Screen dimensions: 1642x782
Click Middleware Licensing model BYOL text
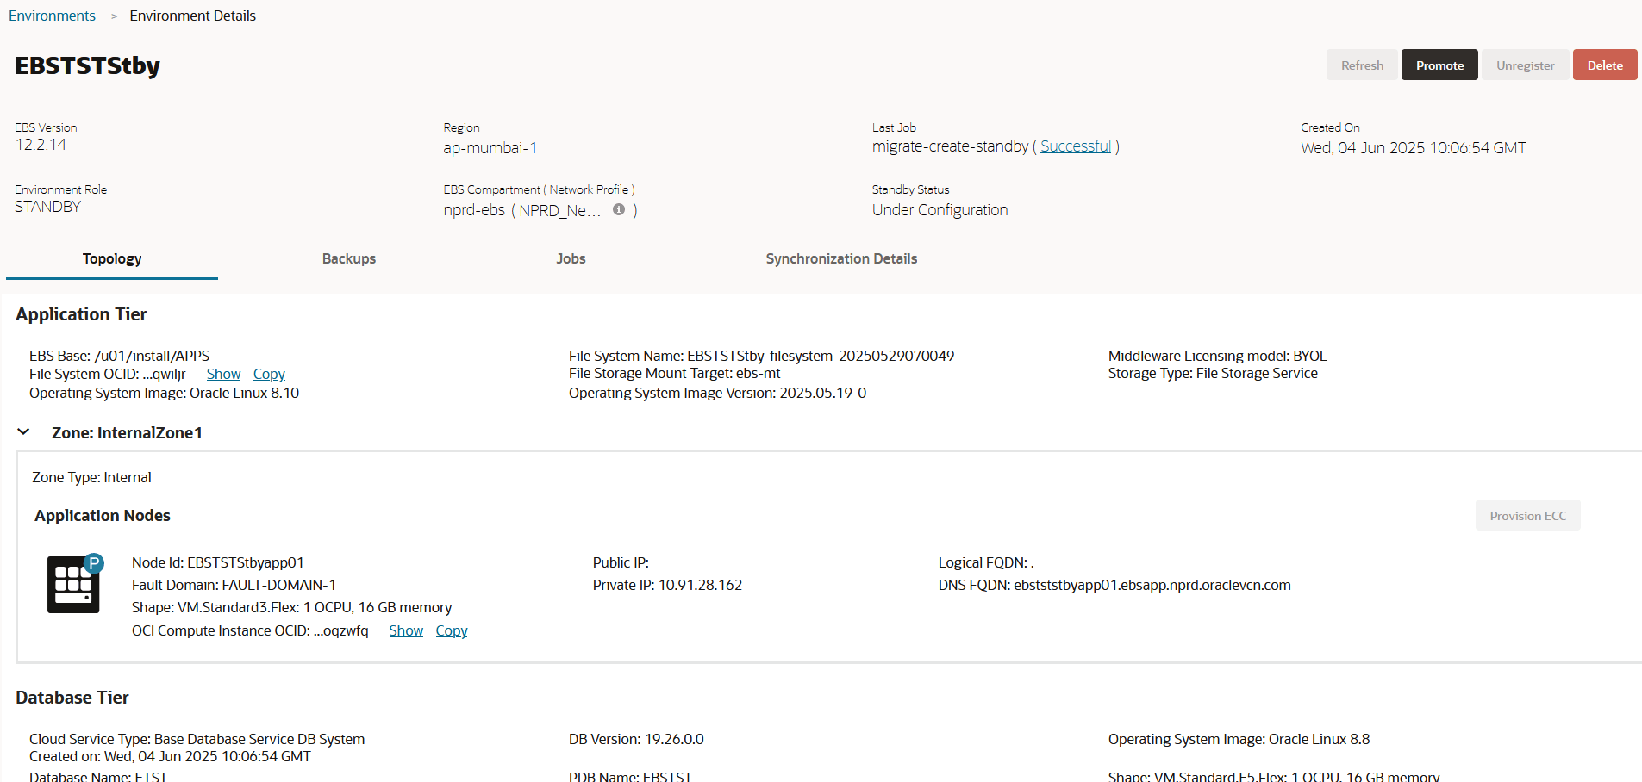point(1217,356)
